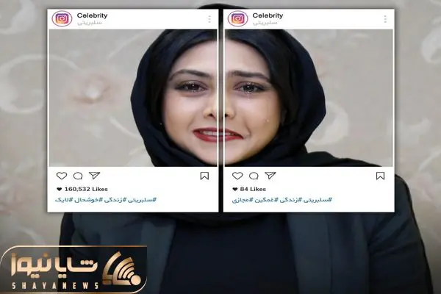
Task: Click the Instagram avatar on left post
Action: [x=62, y=18]
